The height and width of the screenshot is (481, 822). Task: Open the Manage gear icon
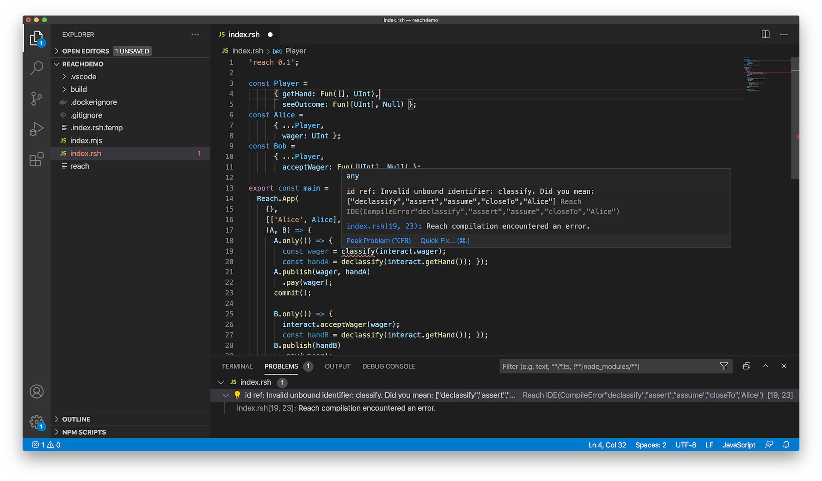click(36, 422)
